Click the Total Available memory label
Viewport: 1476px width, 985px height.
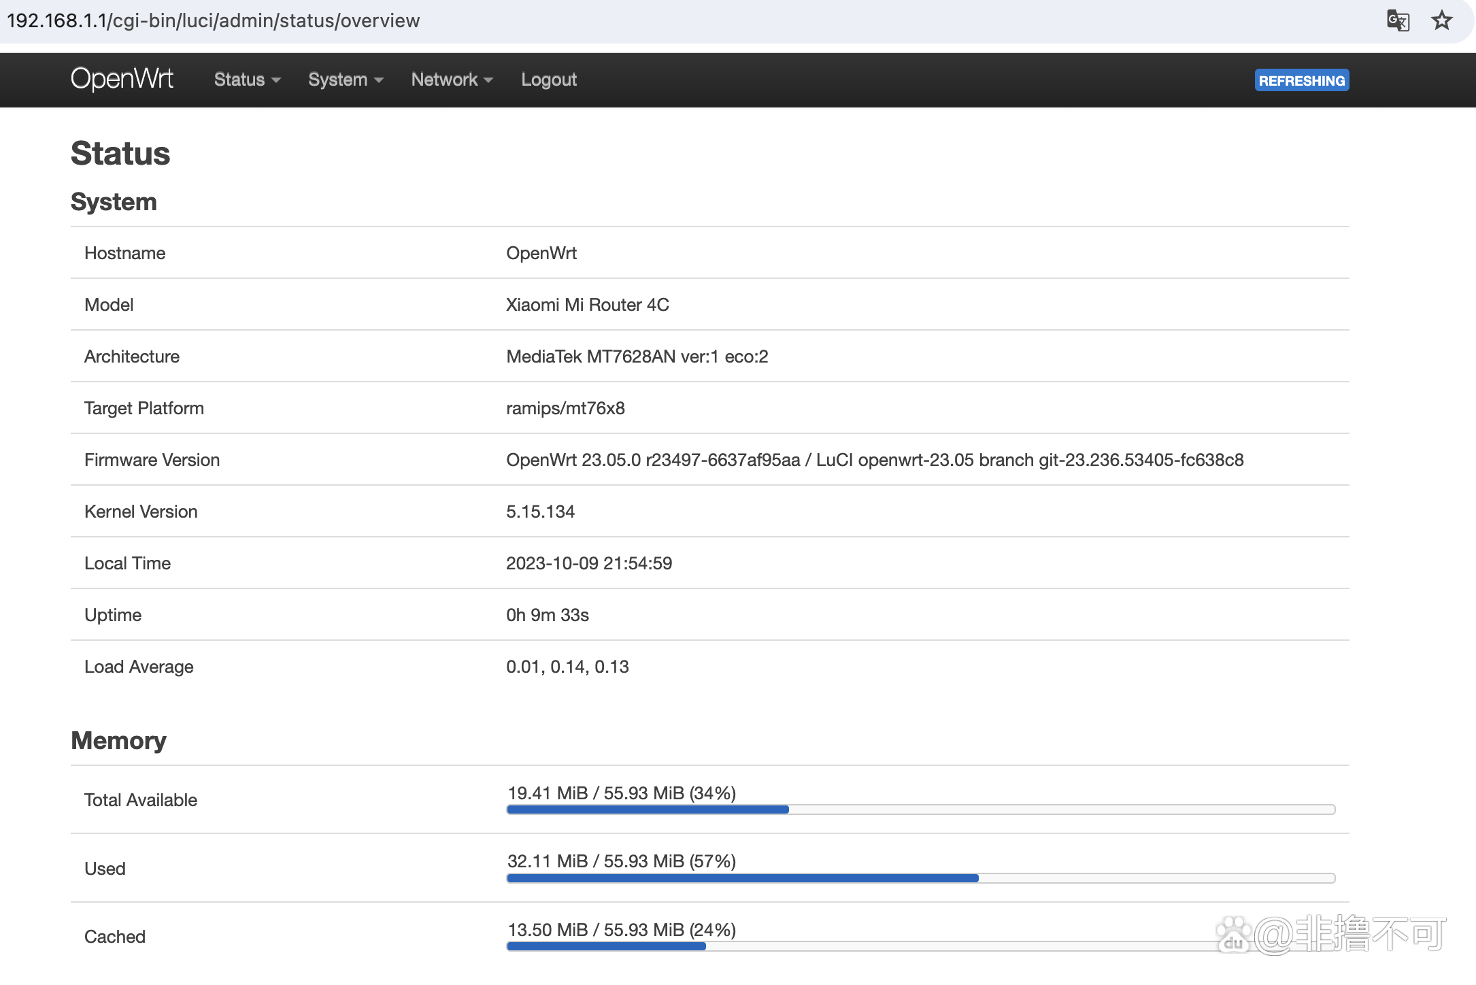pyautogui.click(x=141, y=800)
